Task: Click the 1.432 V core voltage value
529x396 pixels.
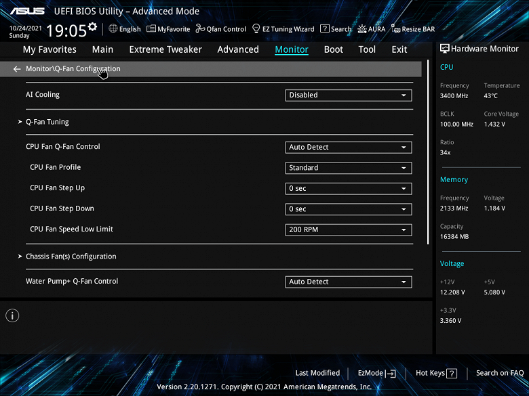Action: tap(494, 125)
